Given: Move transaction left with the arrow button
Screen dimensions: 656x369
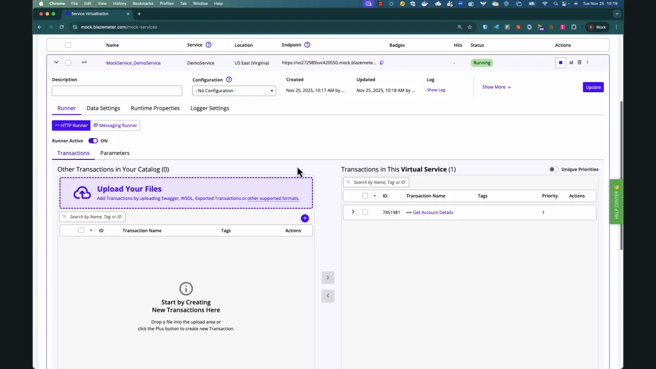Looking at the screenshot, I should click(x=328, y=296).
